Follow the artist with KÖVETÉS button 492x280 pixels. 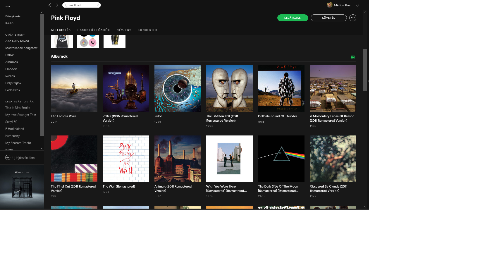pos(328,18)
